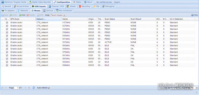The height and width of the screenshot is (95, 199).
Task: Click the page number input field
Action: tap(16, 88)
